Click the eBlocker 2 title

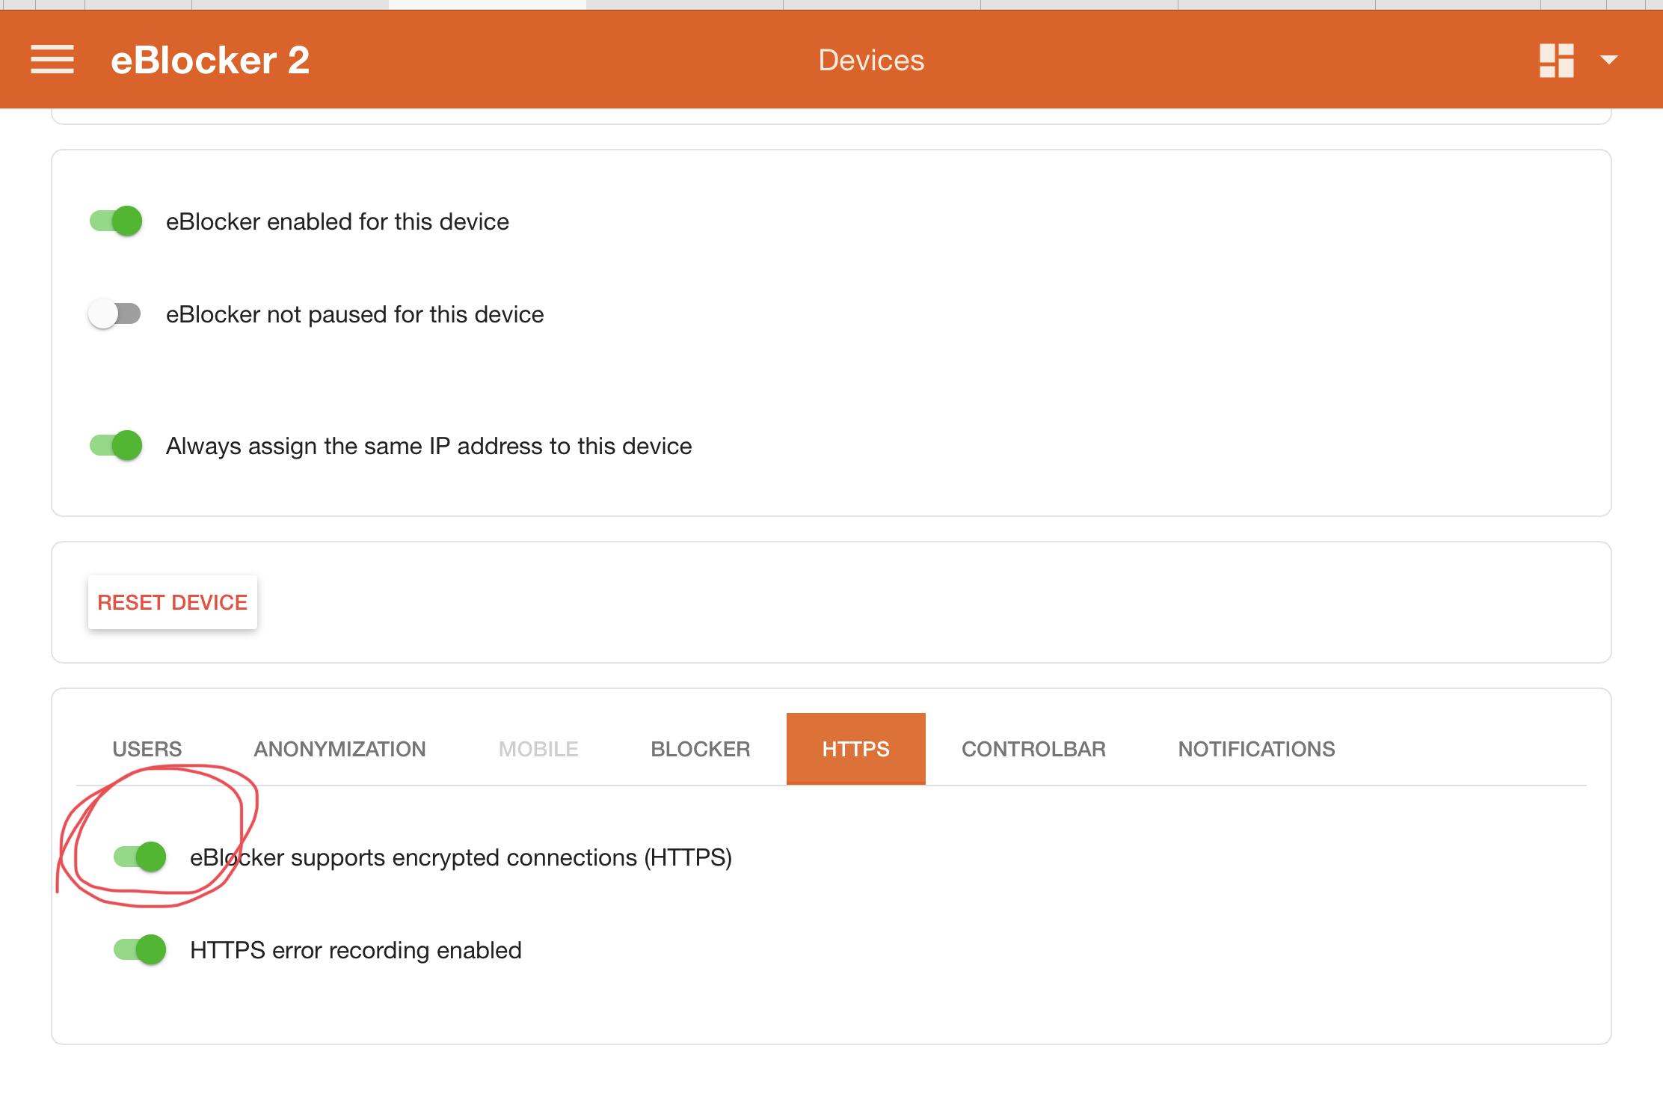point(210,60)
